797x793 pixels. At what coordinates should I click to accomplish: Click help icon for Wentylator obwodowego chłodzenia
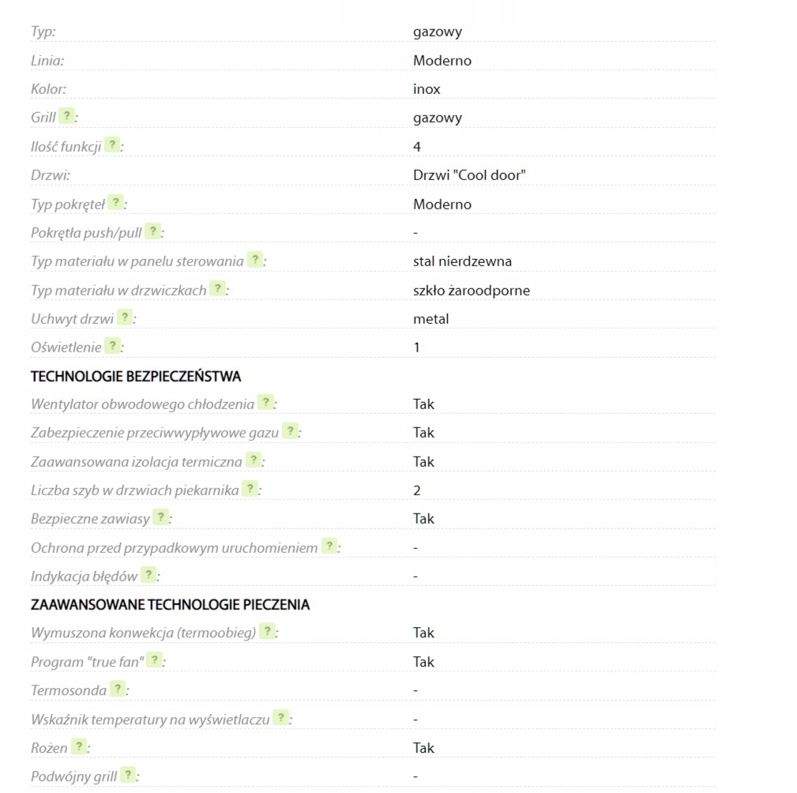[265, 403]
